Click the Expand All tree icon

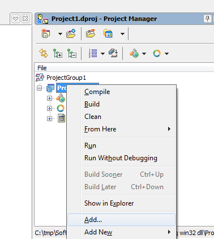click(x=58, y=53)
